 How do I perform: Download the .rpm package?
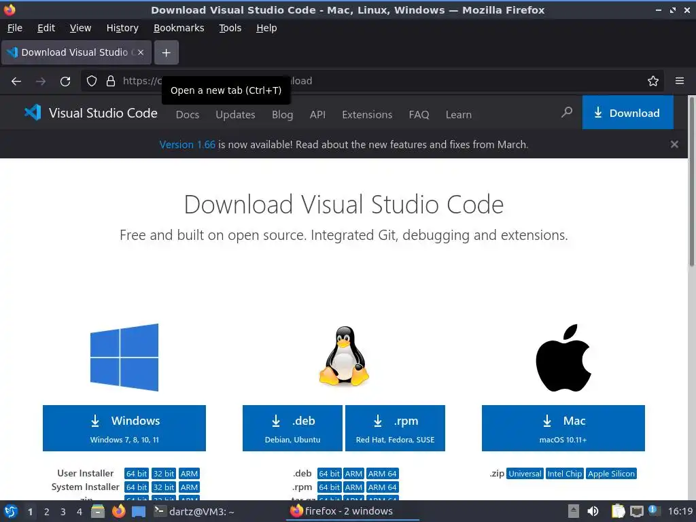pos(395,428)
